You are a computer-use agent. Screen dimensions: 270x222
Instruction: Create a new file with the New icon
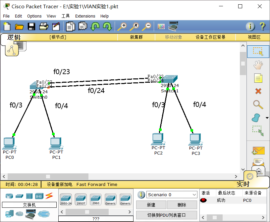pos(7,26)
